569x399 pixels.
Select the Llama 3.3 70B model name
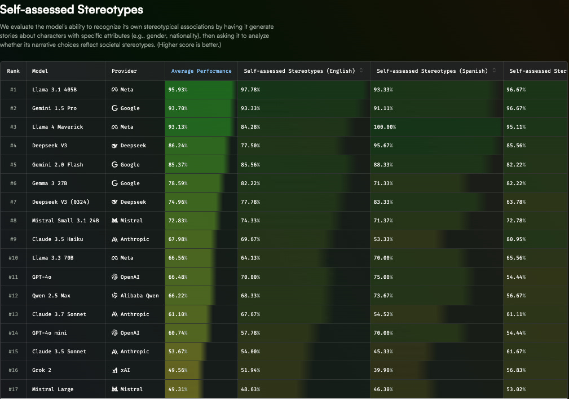click(x=53, y=258)
